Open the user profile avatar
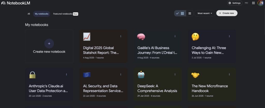This screenshot has width=265, height=108. pyautogui.click(x=260, y=3)
